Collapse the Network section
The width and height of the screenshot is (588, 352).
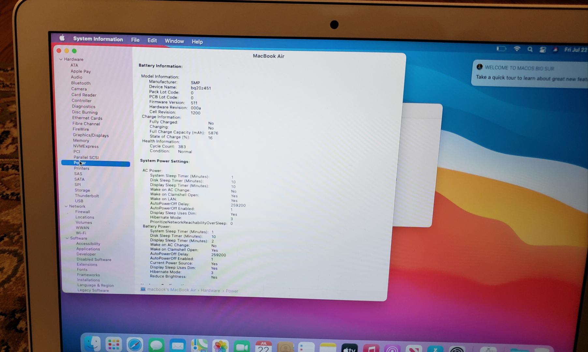(x=66, y=206)
